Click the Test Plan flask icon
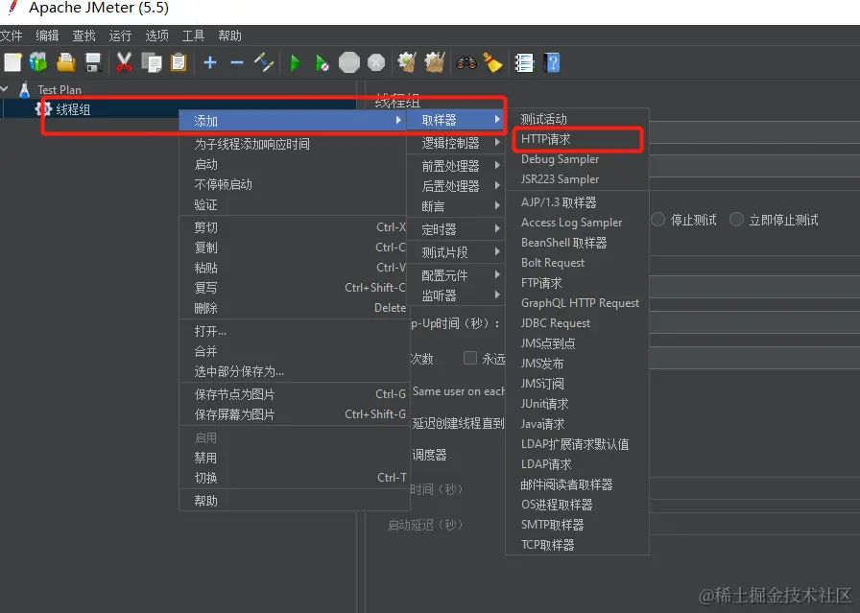This screenshot has width=860, height=613. coord(24,89)
